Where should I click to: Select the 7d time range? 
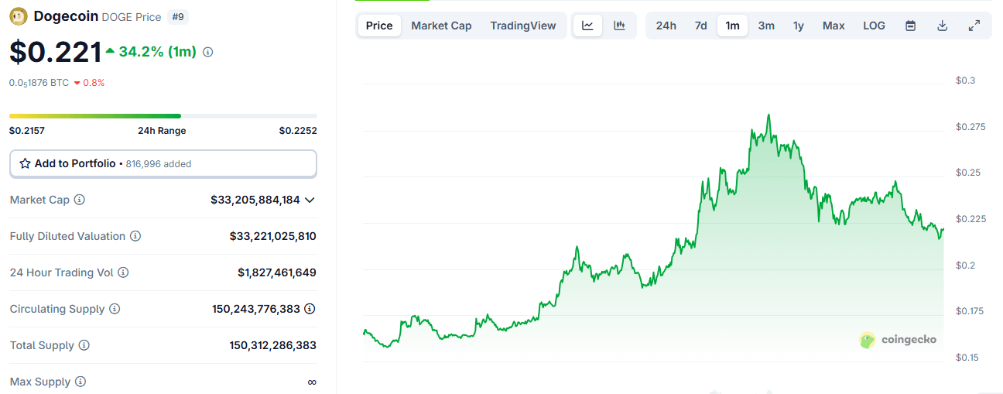(700, 26)
